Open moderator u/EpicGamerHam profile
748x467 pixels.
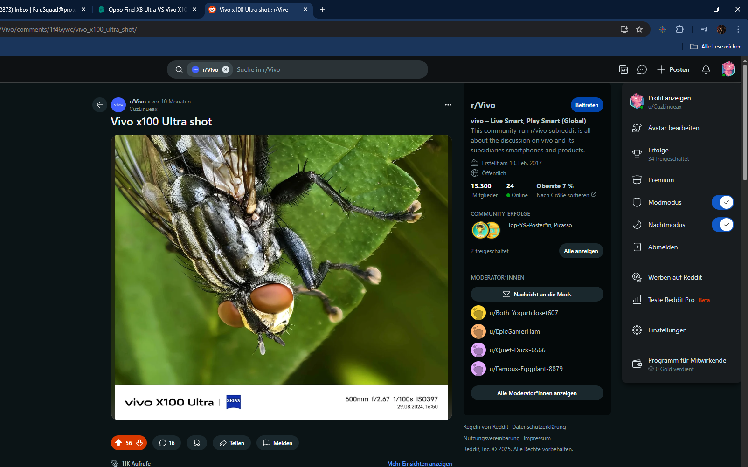[x=506, y=331]
